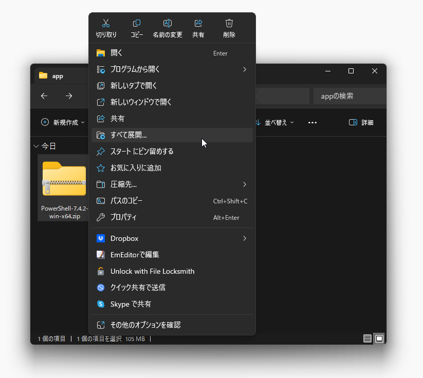Switch to details list view in status bar
The width and height of the screenshot is (423, 378).
pos(367,338)
